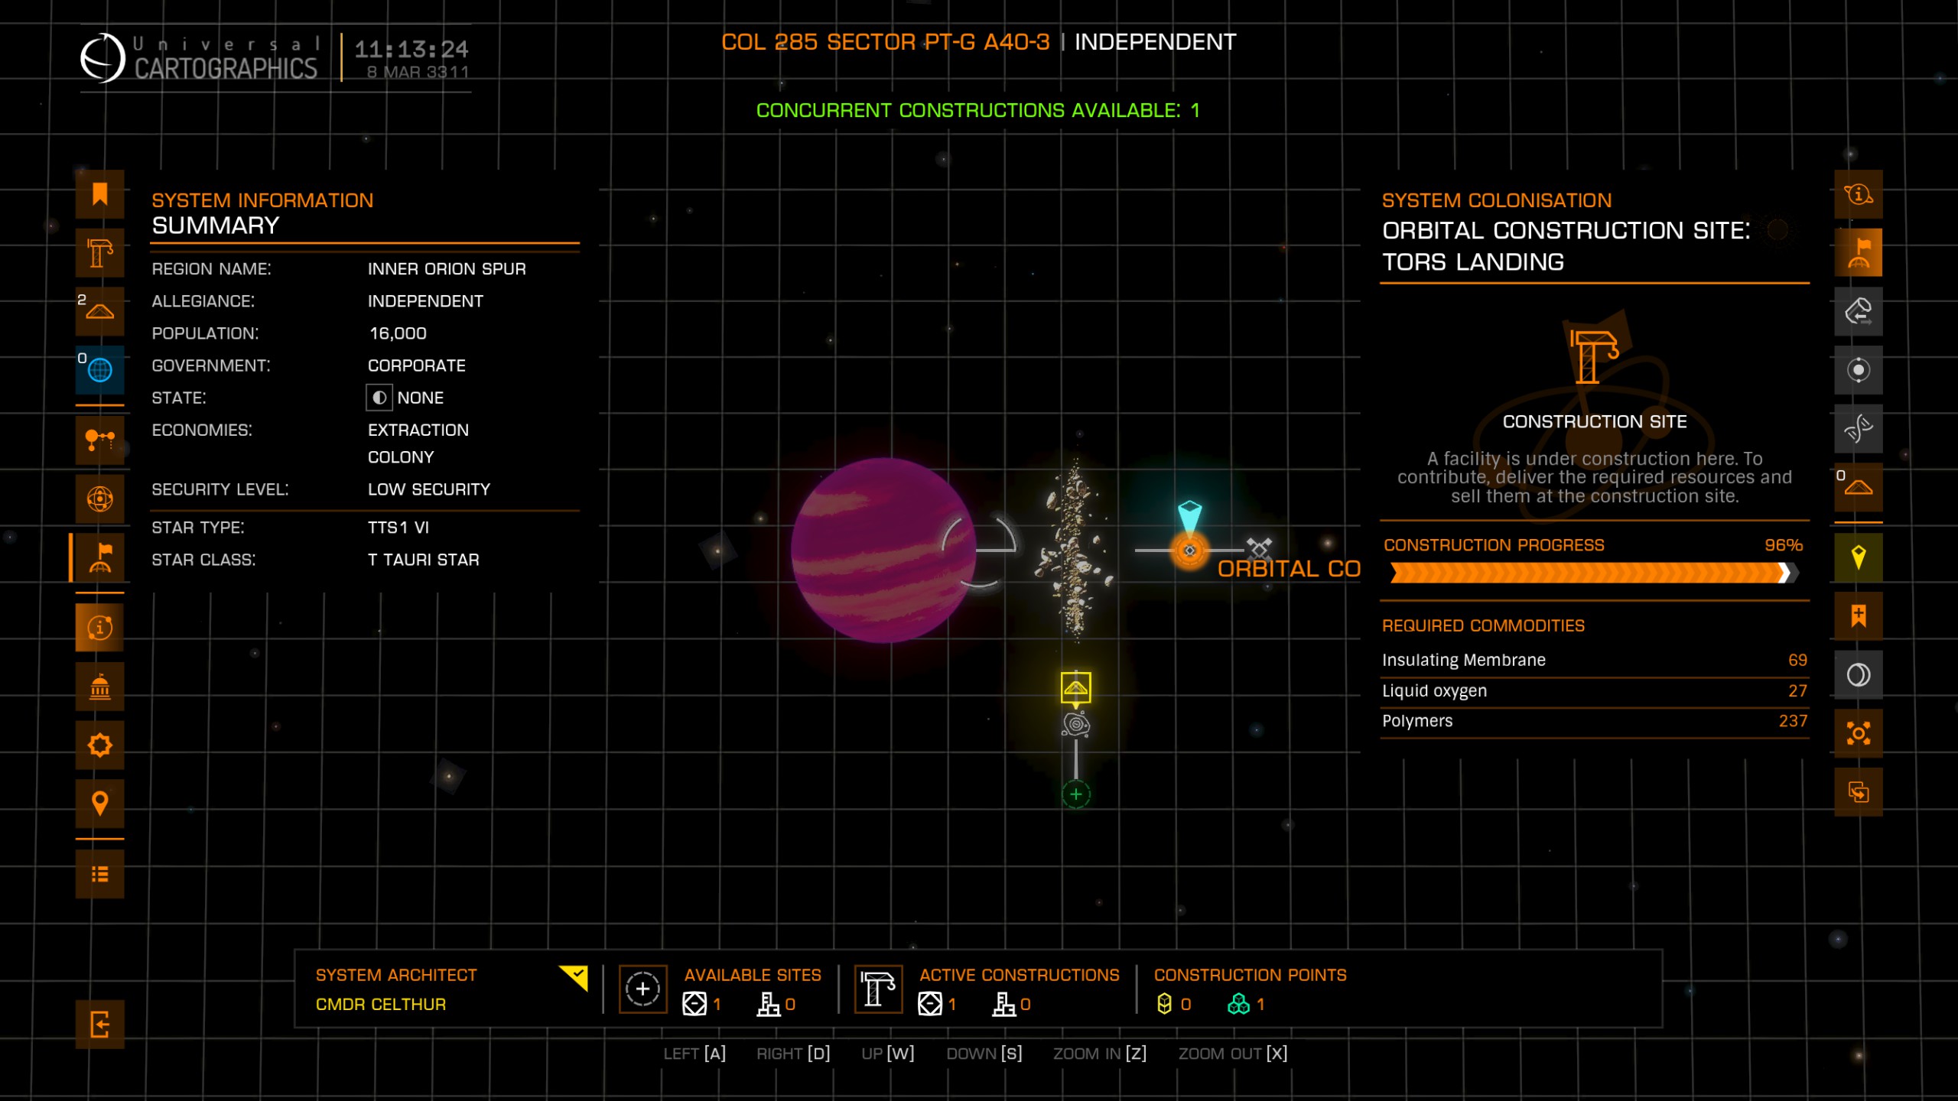1958x1101 pixels.
Task: Select the blue globe tab showing 0
Action: tap(99, 370)
